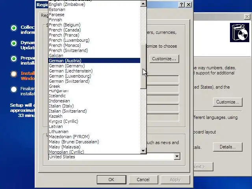Choose Lithuanian from the list
This screenshot has width=252, height=189.
click(x=94, y=132)
